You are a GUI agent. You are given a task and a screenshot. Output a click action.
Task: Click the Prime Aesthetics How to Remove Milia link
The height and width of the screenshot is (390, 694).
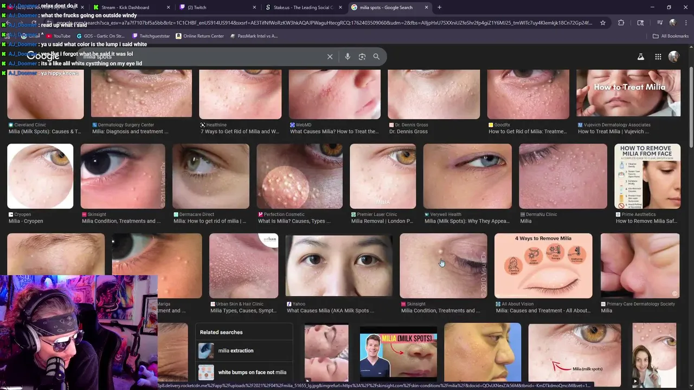(x=647, y=221)
